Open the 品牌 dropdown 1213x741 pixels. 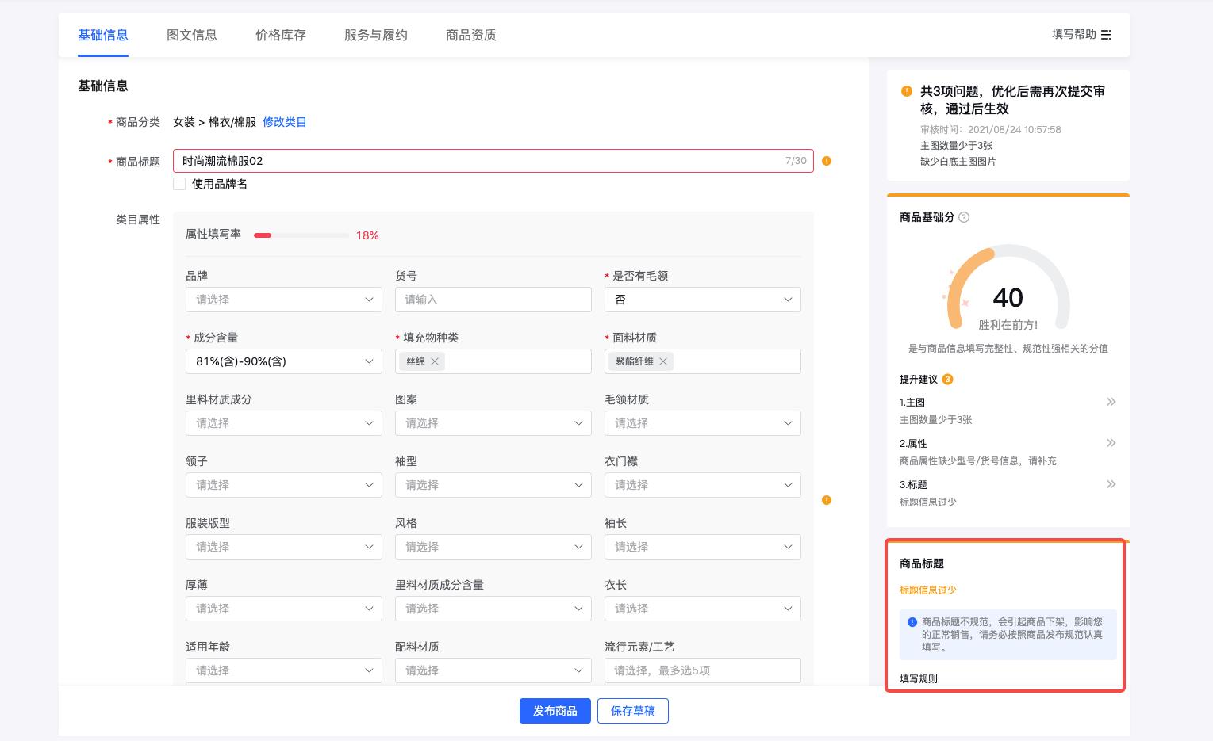coord(283,300)
